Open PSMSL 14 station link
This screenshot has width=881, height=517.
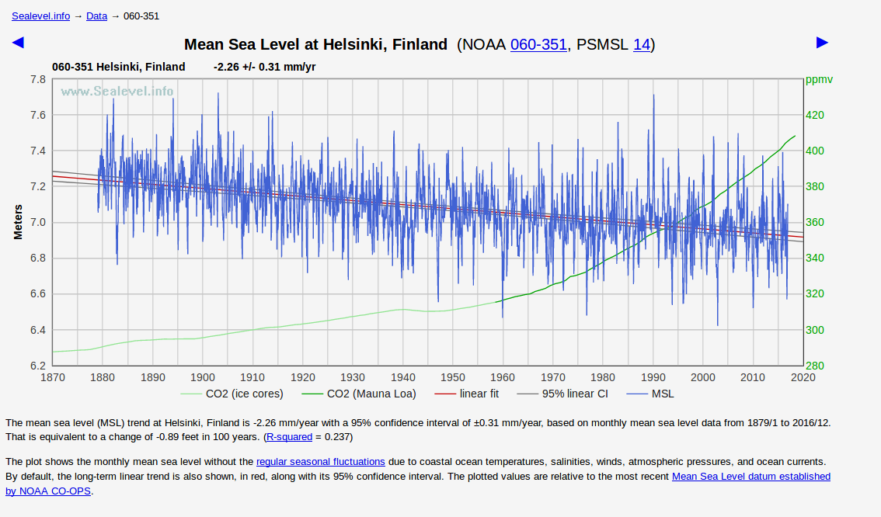click(641, 45)
